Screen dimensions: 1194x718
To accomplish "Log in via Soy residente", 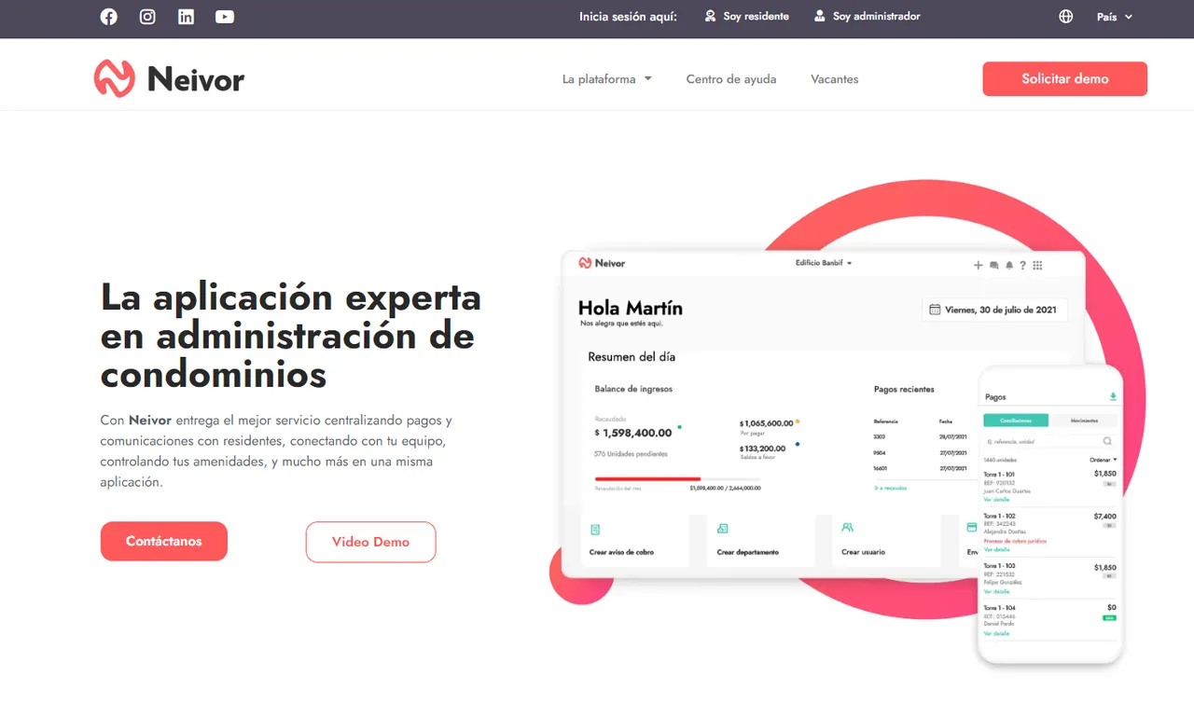I will [746, 17].
